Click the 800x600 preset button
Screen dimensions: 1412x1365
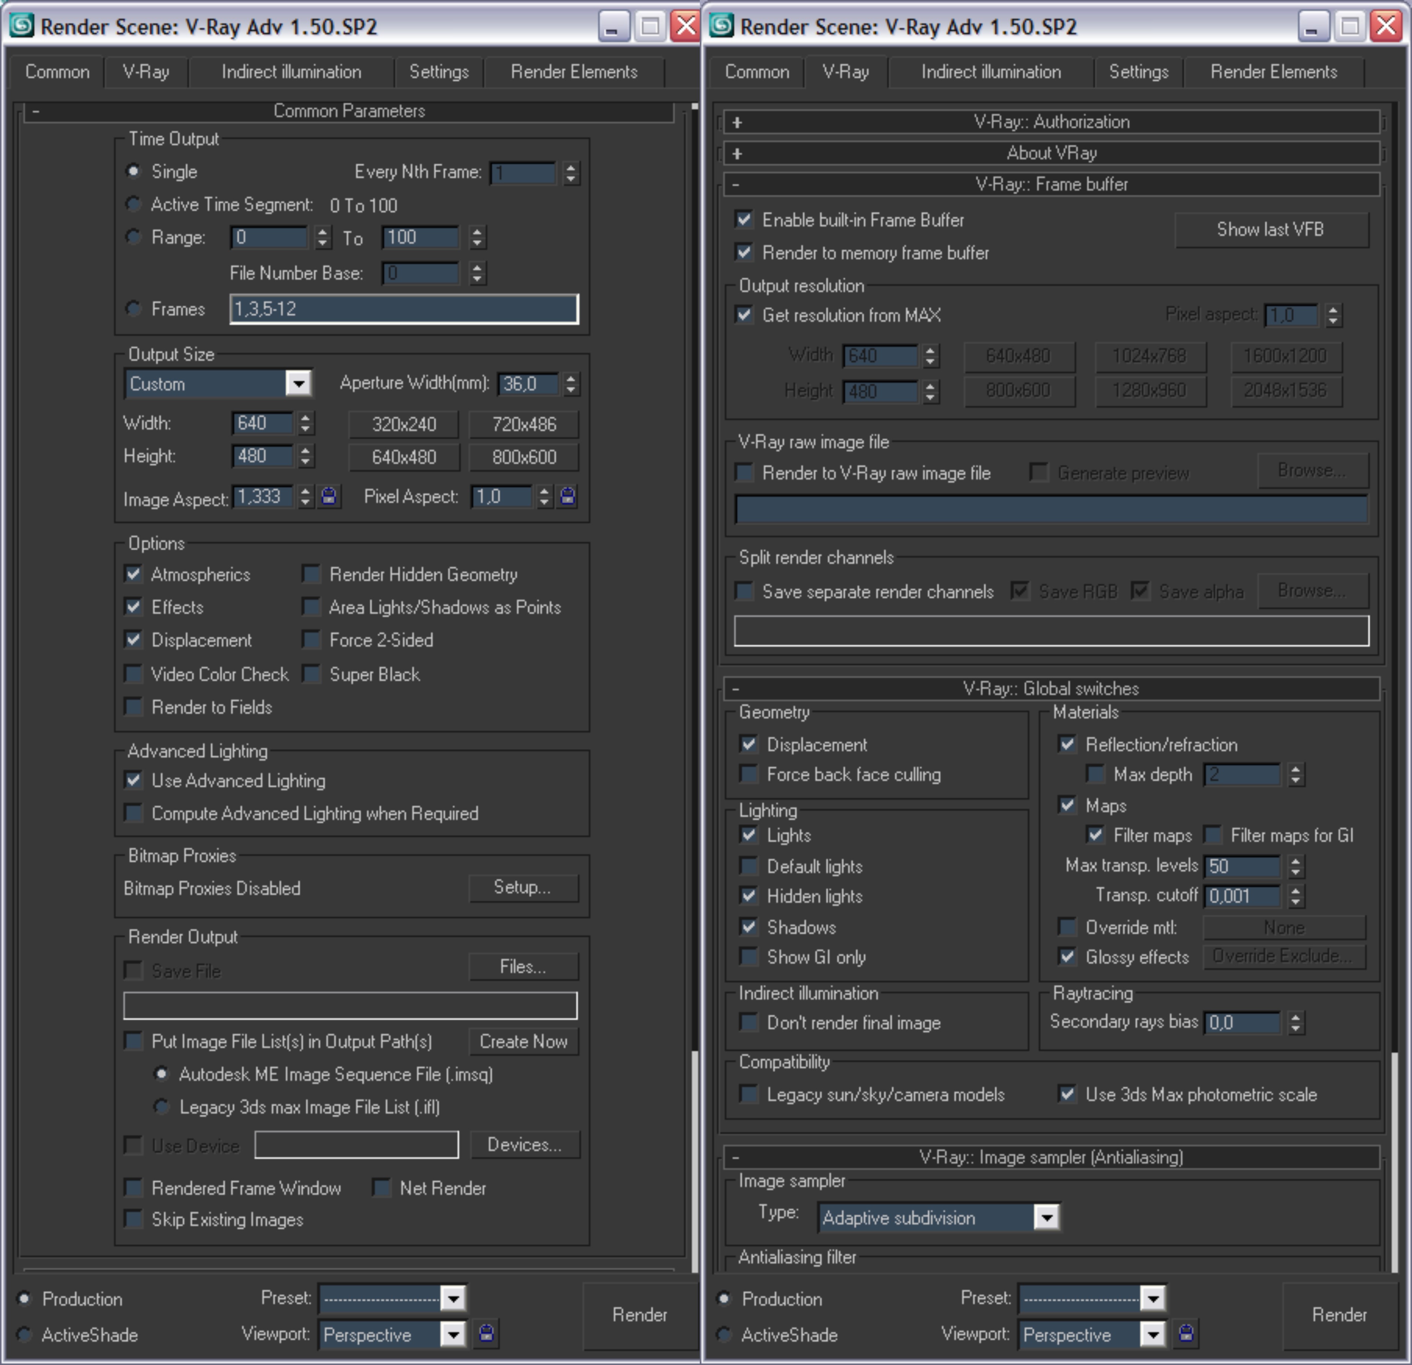(x=524, y=457)
